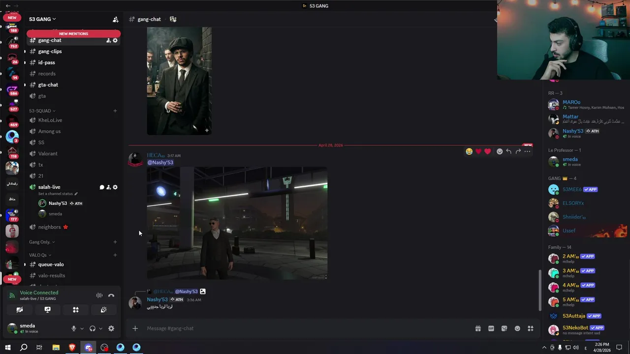The image size is (630, 354).
Task: Set a channel status link
Action: coord(58,194)
